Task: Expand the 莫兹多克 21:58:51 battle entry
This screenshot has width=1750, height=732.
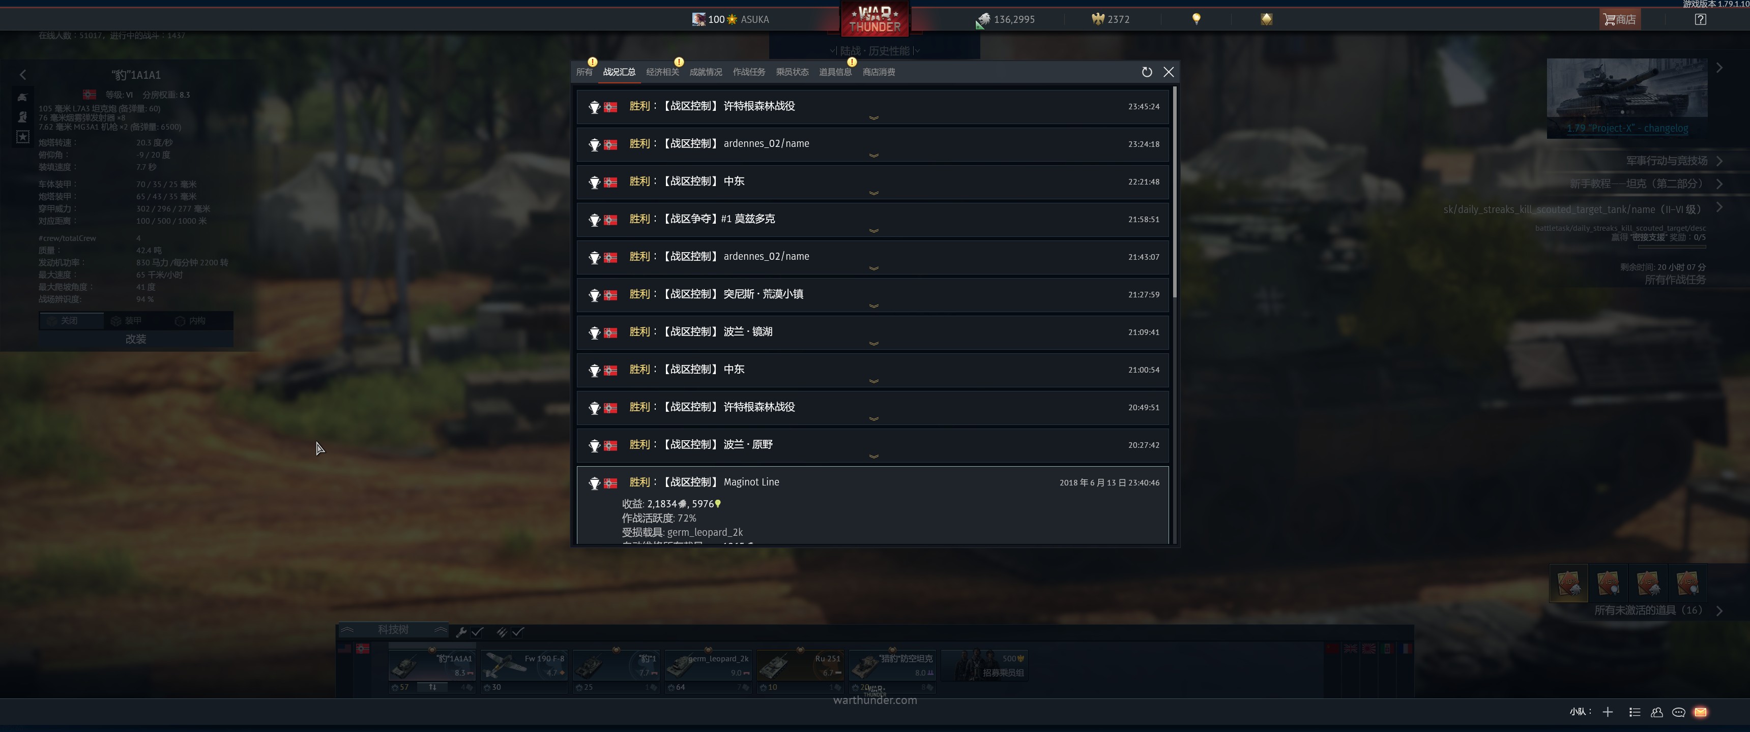Action: point(873,220)
